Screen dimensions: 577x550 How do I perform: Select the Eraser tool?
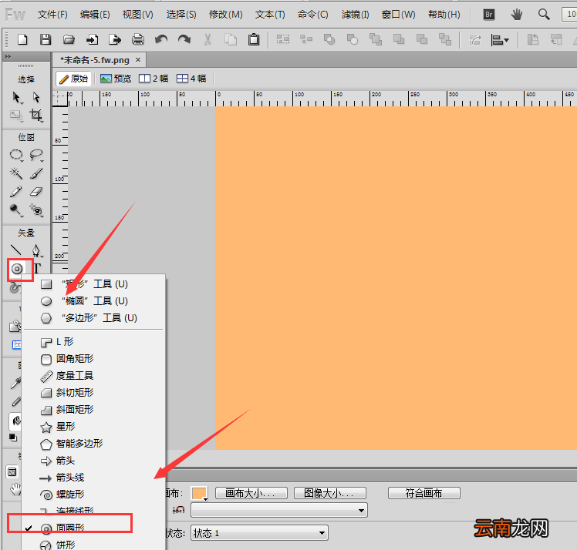coord(36,191)
